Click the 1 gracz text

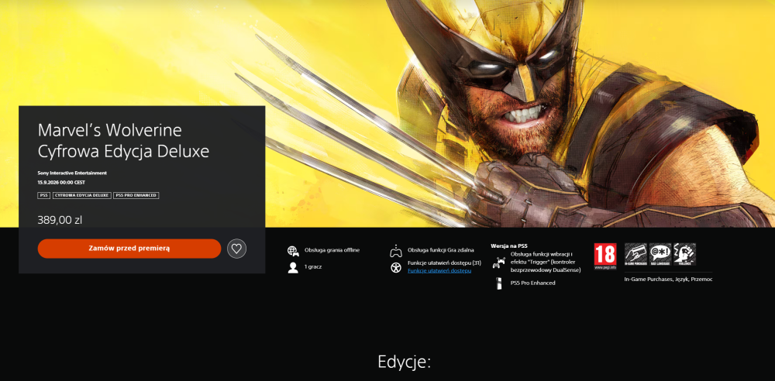pyautogui.click(x=313, y=267)
